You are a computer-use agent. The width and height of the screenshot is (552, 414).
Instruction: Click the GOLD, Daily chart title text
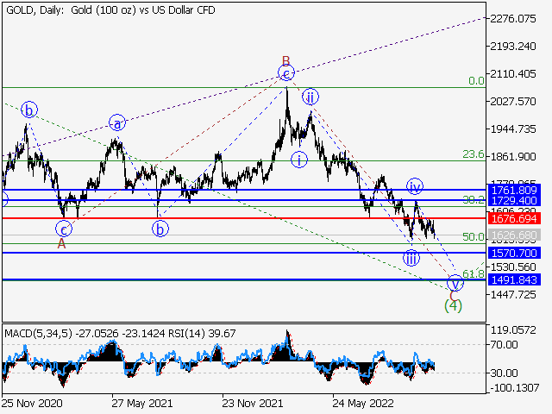click(x=110, y=9)
